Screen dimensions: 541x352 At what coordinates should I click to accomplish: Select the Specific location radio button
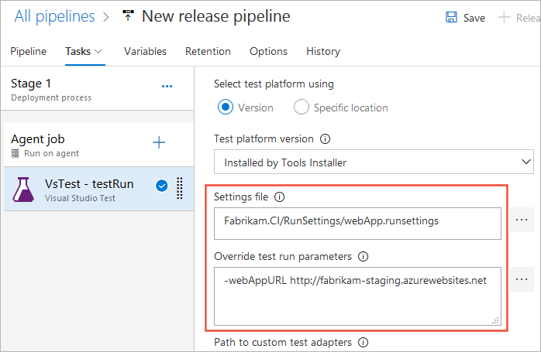click(301, 108)
